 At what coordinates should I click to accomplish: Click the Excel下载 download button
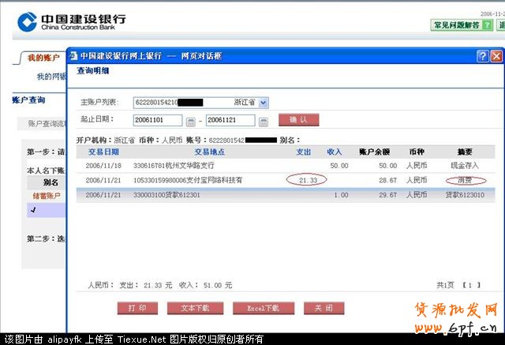coord(263,308)
